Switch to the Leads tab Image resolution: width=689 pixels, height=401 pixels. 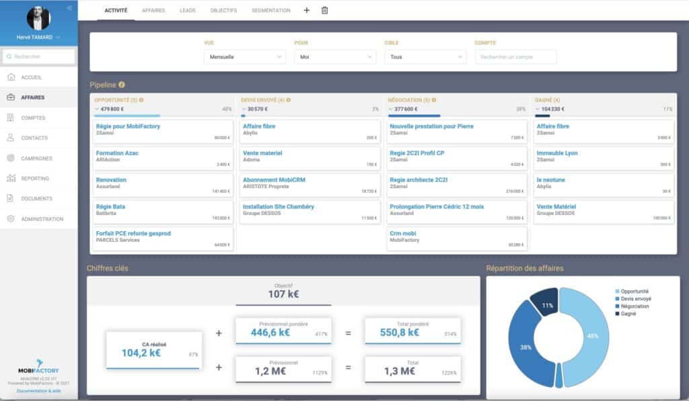coord(188,11)
